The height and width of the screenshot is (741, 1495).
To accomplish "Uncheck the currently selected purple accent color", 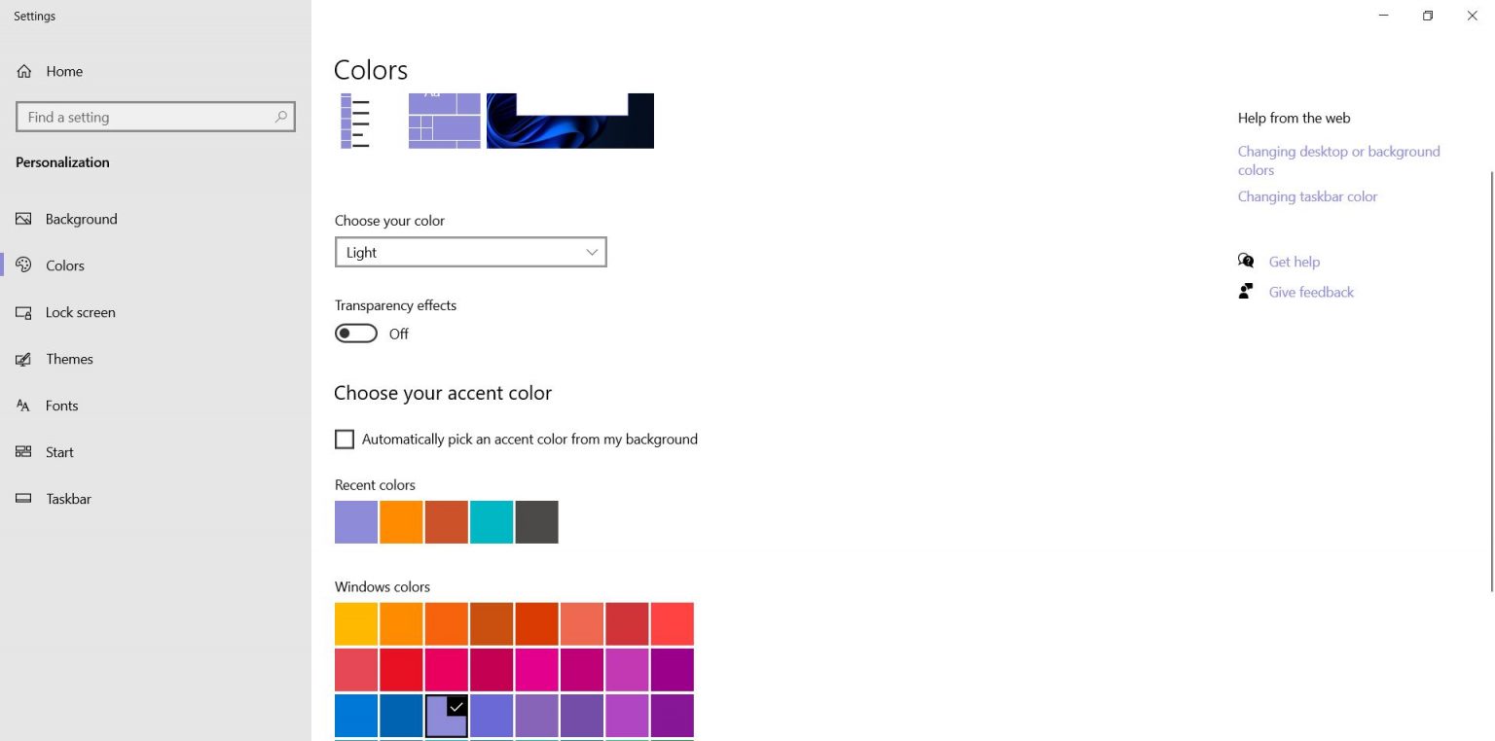I will point(446,716).
